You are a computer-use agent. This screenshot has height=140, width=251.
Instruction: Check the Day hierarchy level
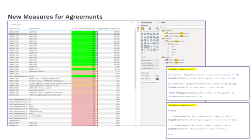(x=168, y=55)
